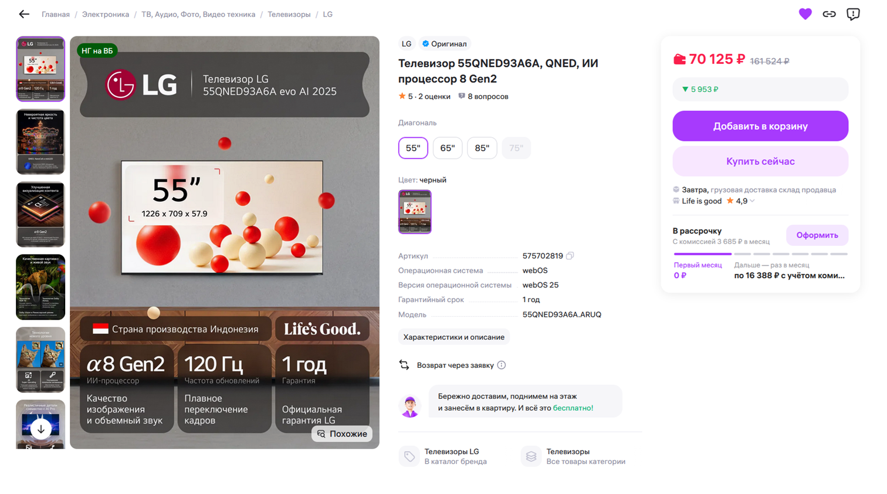Open Характеристики и описание
Screen dimensions: 887x494
[x=454, y=337]
